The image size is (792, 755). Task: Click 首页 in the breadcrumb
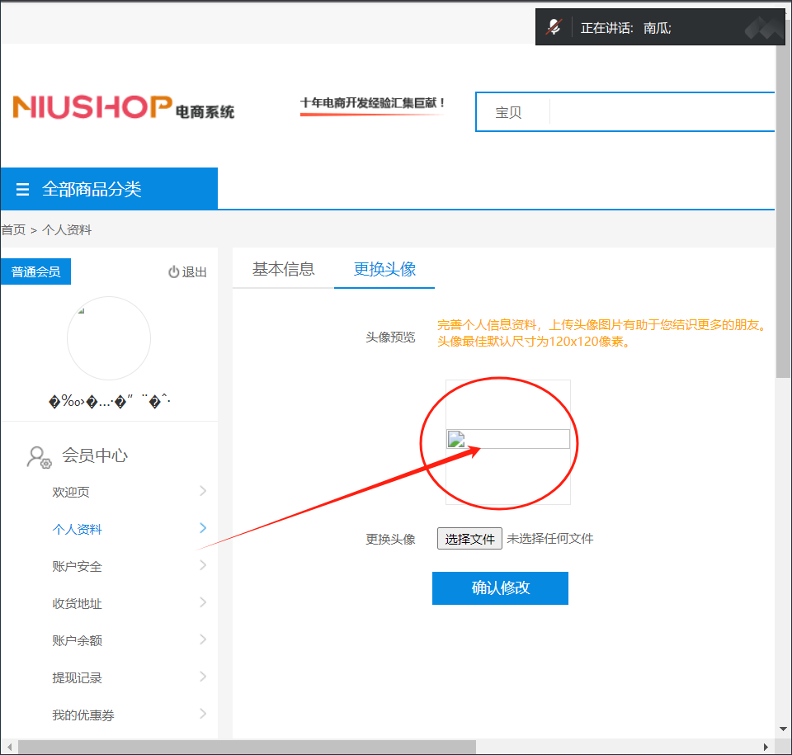click(x=13, y=230)
